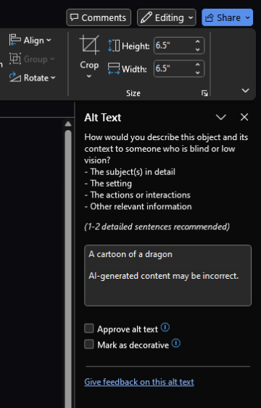Image resolution: width=261 pixels, height=408 pixels.
Task: Click the Size group label
Action: (x=133, y=93)
